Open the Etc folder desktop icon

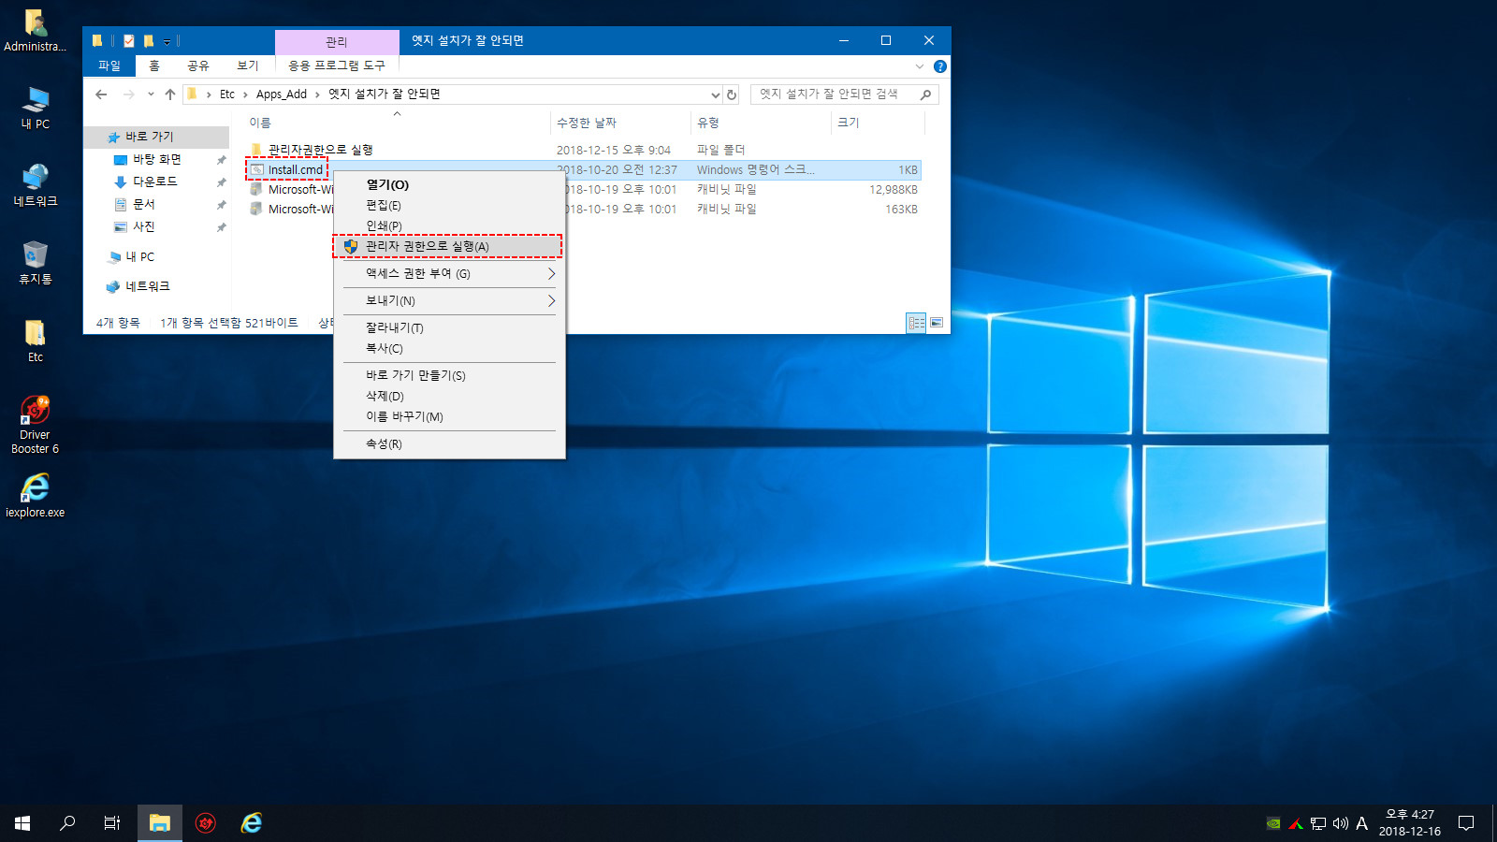35,341
